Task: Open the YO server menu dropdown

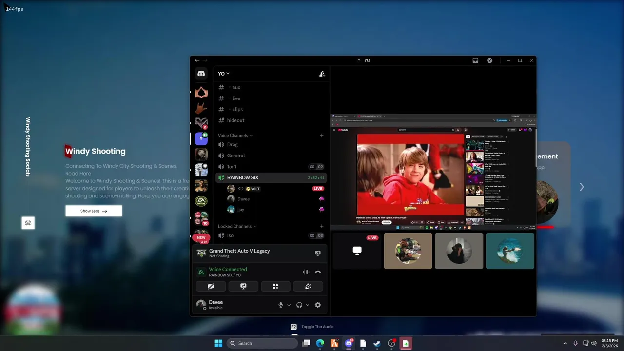Action: coord(224,74)
